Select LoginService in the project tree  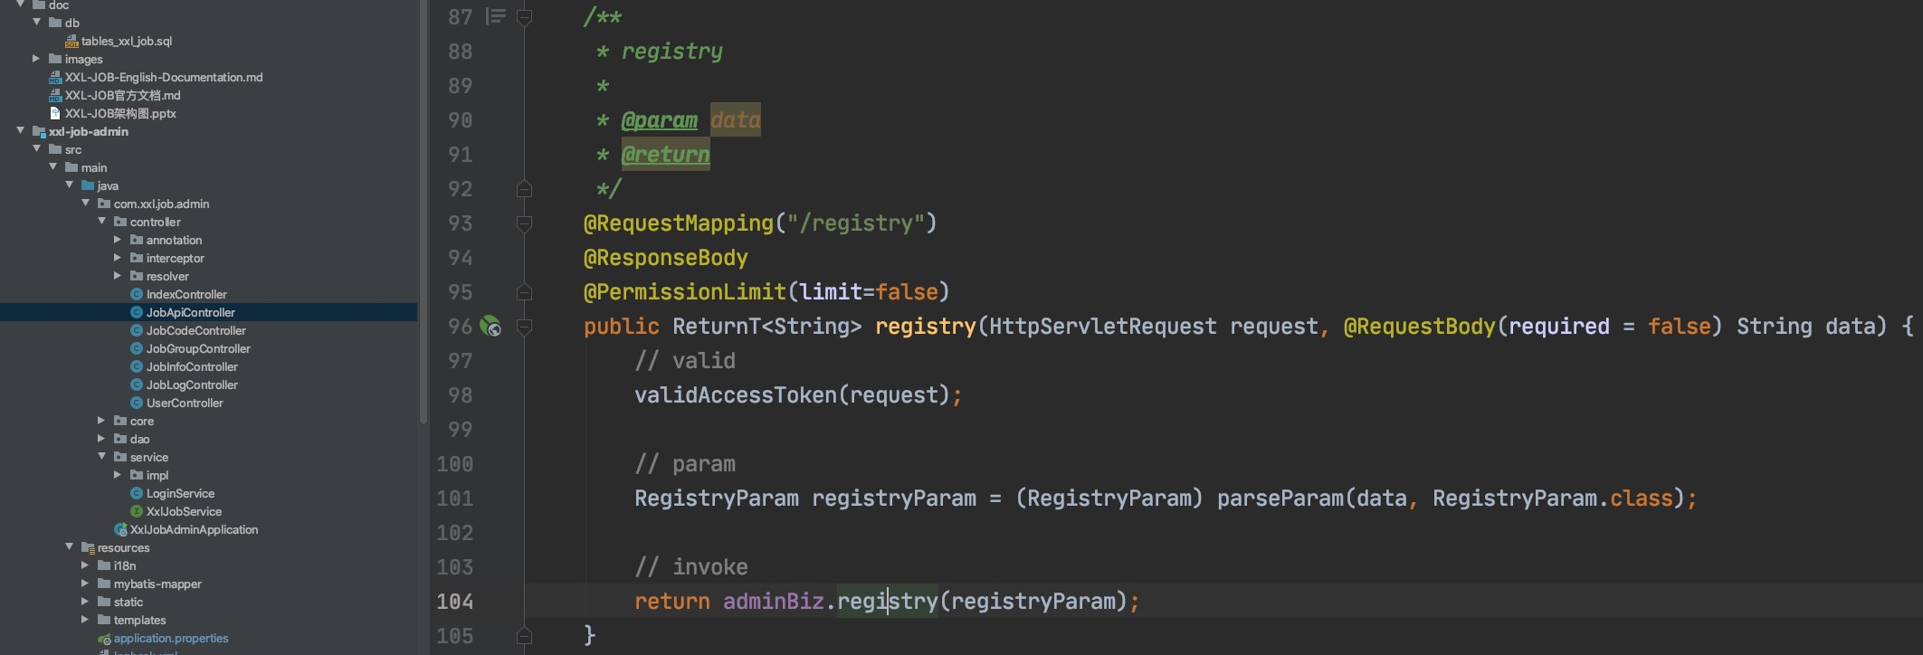[x=180, y=493]
